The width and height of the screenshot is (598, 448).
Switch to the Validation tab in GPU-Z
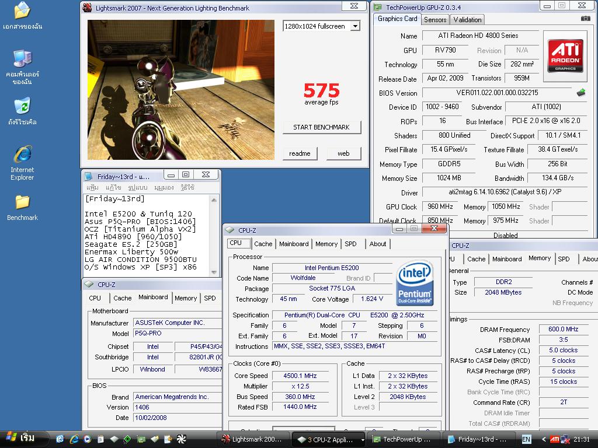click(x=467, y=20)
